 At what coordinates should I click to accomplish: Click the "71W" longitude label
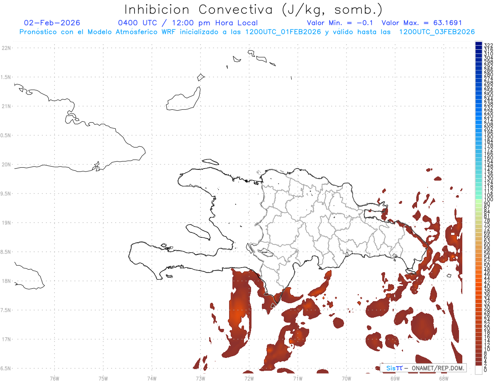tap(298, 378)
